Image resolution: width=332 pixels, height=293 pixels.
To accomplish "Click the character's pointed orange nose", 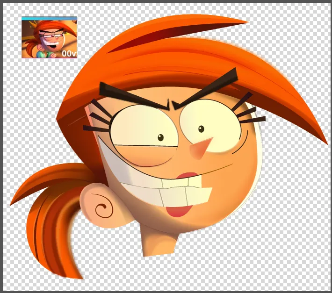I will pyautogui.click(x=201, y=147).
